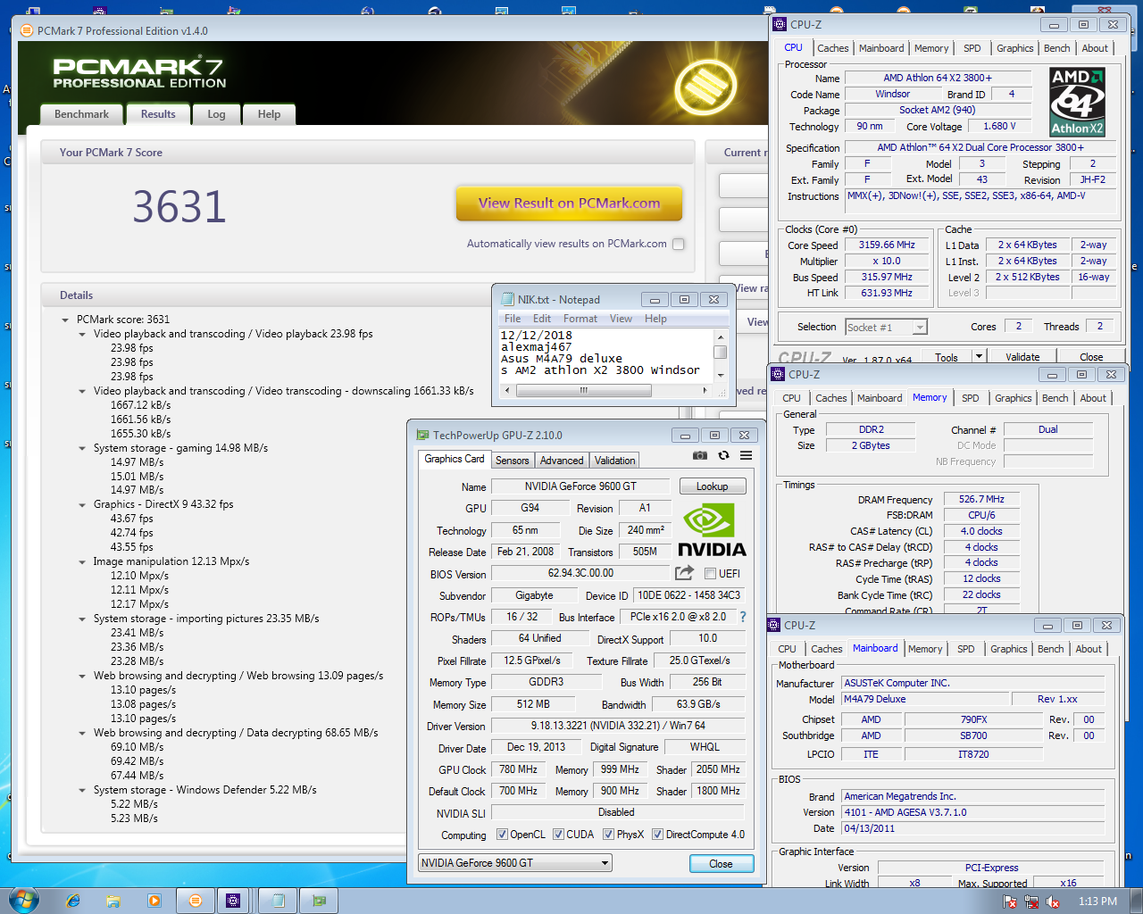Collapse the PCMark score: 3631 tree node
This screenshot has height=914, width=1143.
tap(65, 320)
